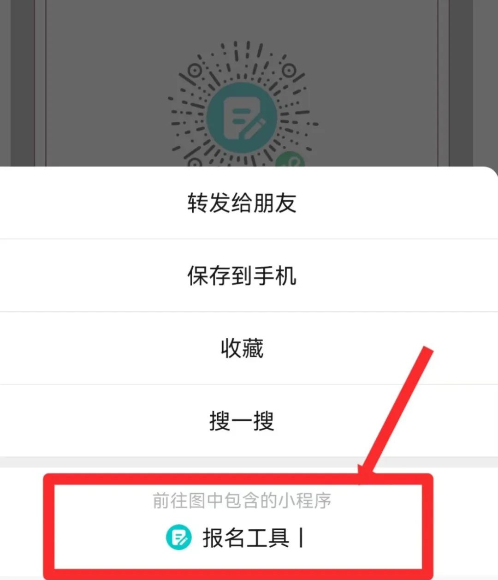Dismiss sheet via dimmed area left of QR code

pos(106,83)
